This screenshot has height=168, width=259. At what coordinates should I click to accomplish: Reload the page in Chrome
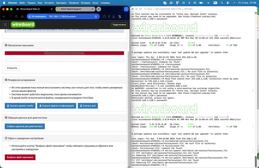click(x=16, y=16)
